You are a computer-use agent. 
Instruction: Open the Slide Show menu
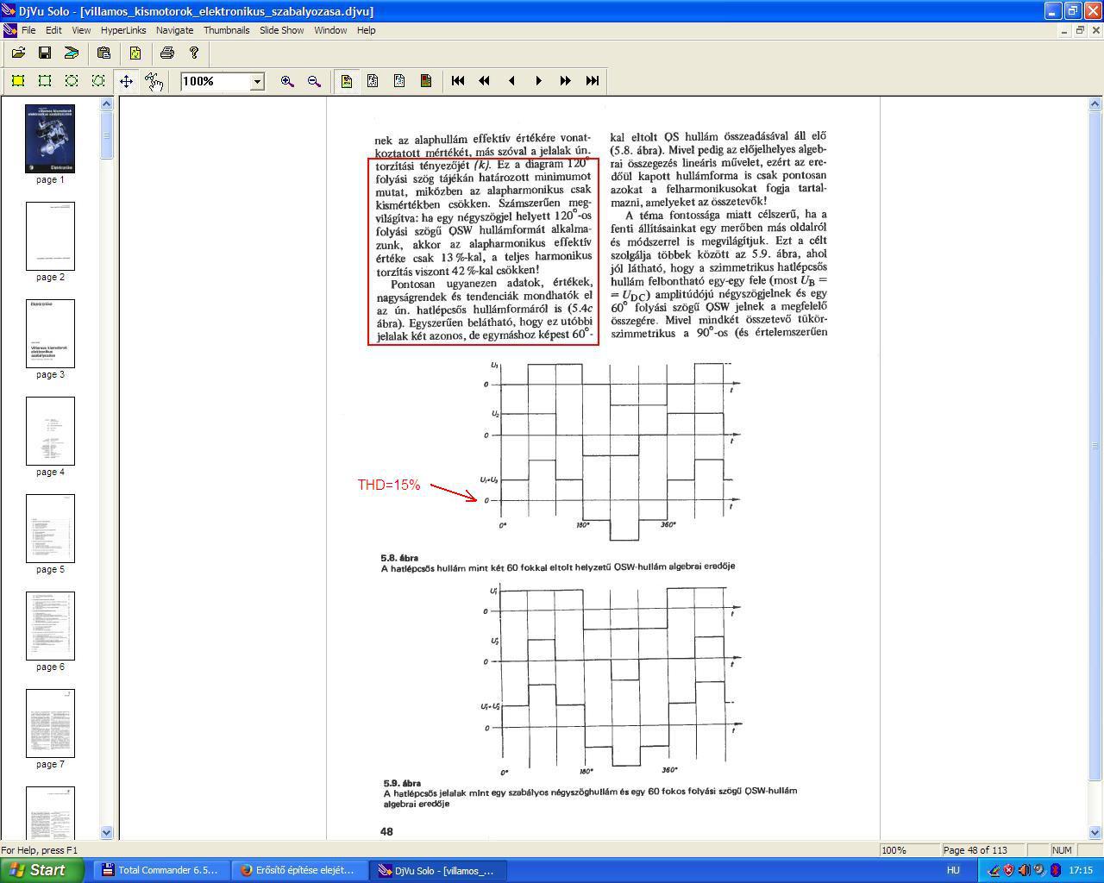282,30
